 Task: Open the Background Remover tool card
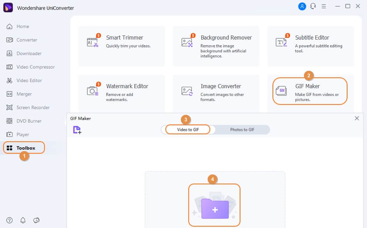[x=216, y=46]
